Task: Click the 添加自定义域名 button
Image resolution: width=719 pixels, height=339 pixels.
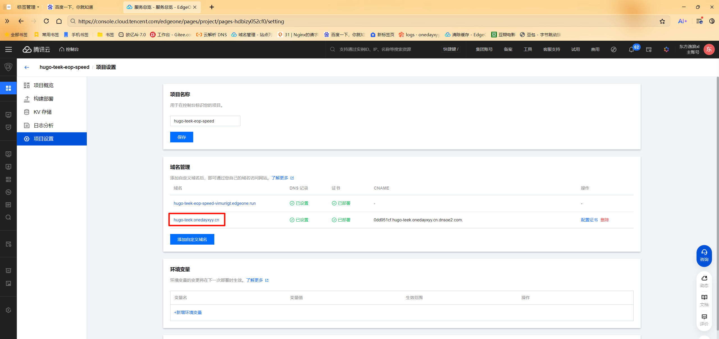Action: click(192, 239)
